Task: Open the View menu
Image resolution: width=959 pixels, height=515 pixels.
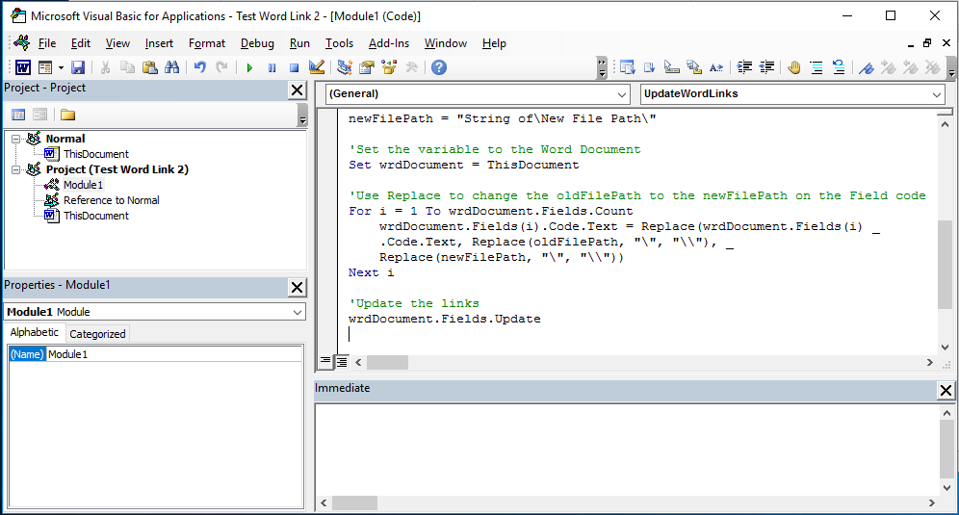Action: click(x=117, y=43)
